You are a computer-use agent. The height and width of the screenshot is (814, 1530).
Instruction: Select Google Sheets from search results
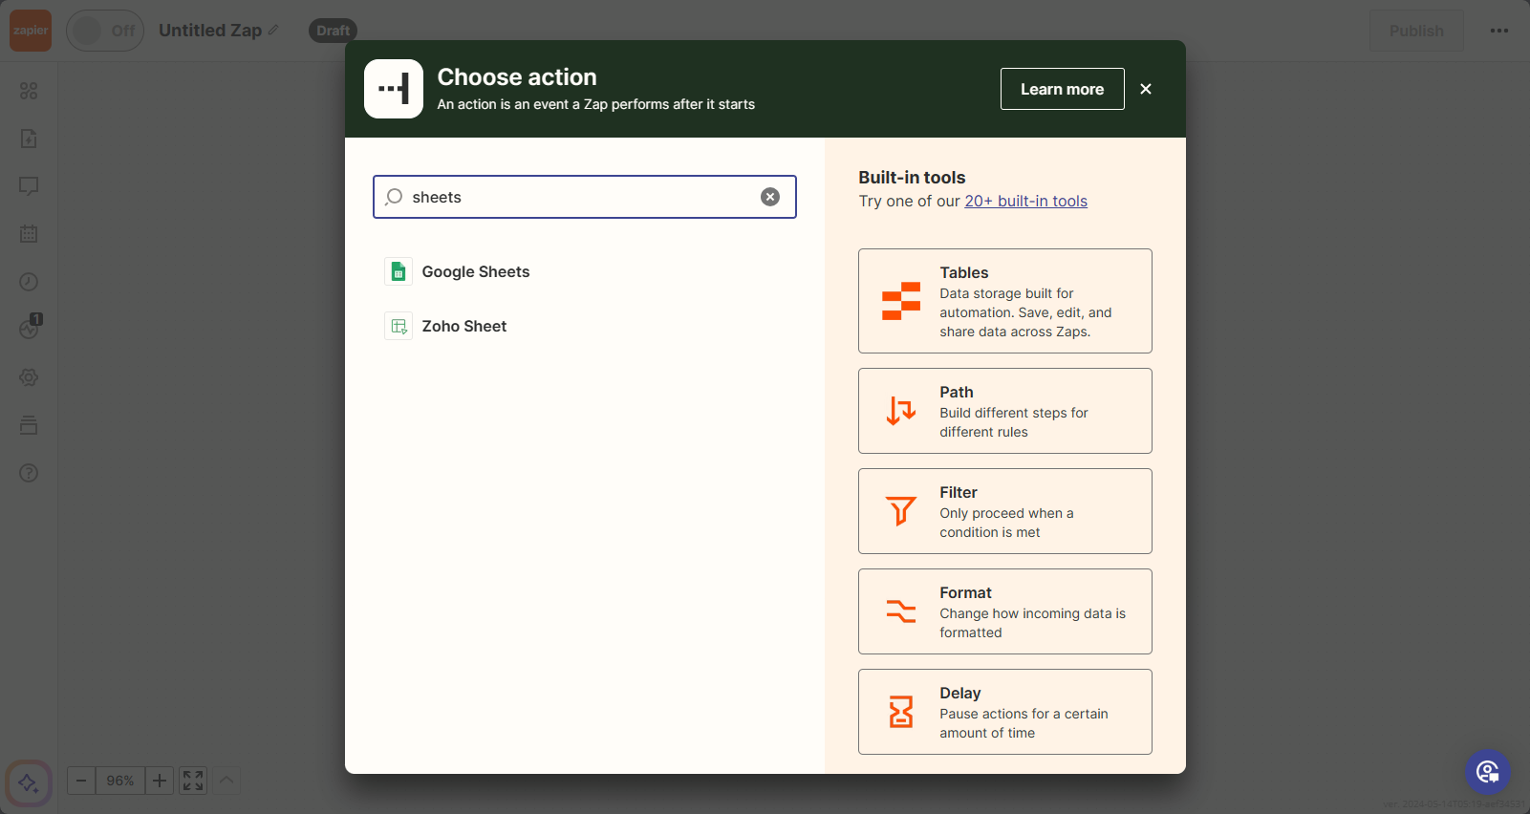(x=475, y=272)
